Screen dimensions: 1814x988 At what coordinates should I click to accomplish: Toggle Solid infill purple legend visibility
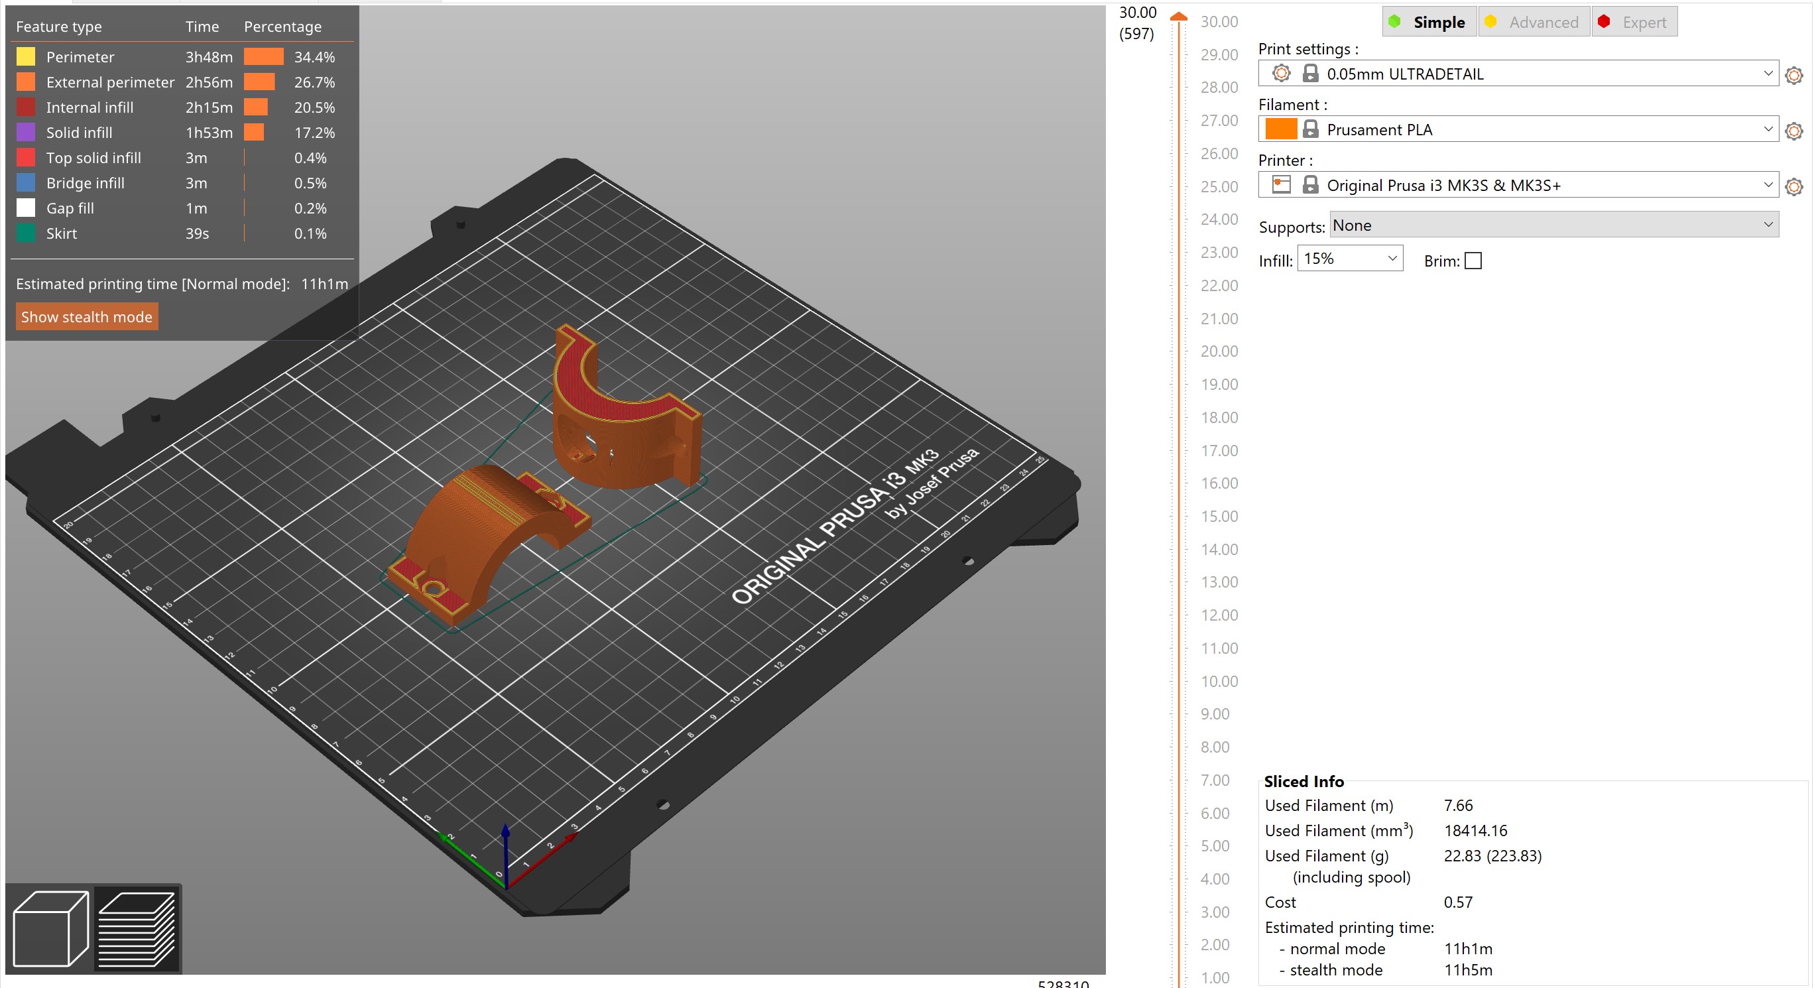coord(26,133)
